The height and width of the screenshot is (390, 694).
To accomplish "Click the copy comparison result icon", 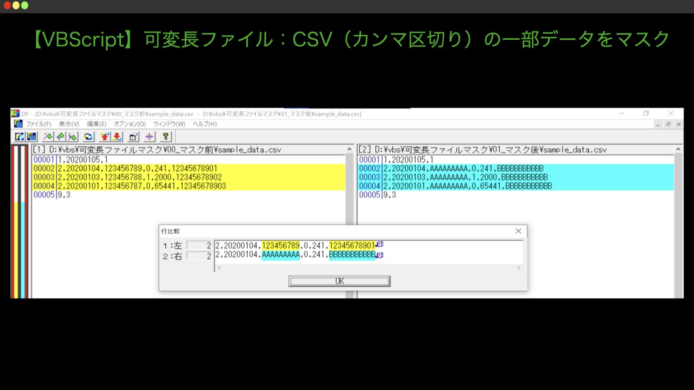I will pos(31,137).
